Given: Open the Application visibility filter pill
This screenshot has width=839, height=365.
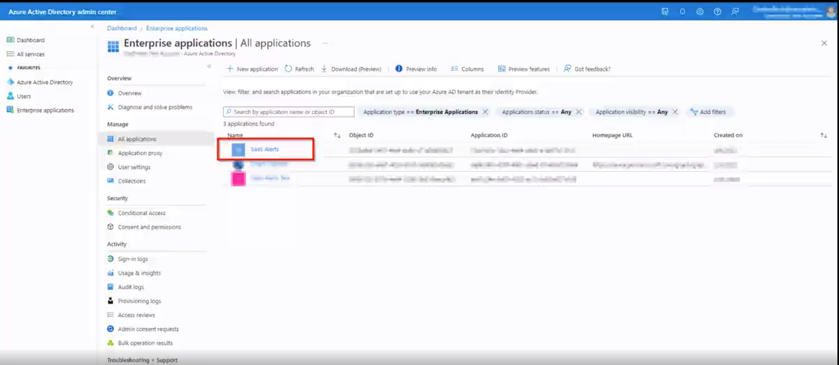Looking at the screenshot, I should tap(632, 112).
